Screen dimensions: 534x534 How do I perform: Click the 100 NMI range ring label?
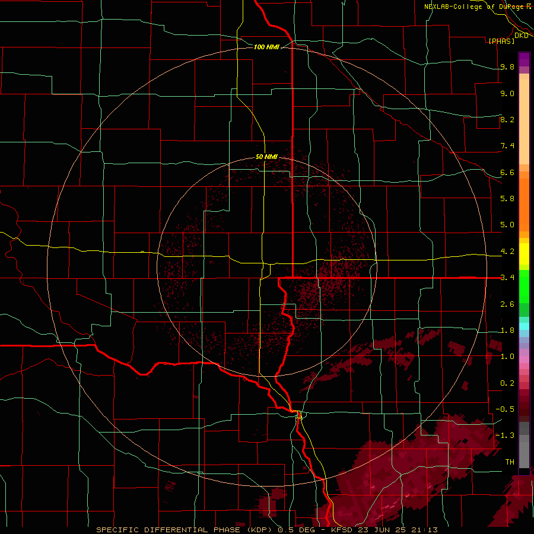pyautogui.click(x=266, y=47)
